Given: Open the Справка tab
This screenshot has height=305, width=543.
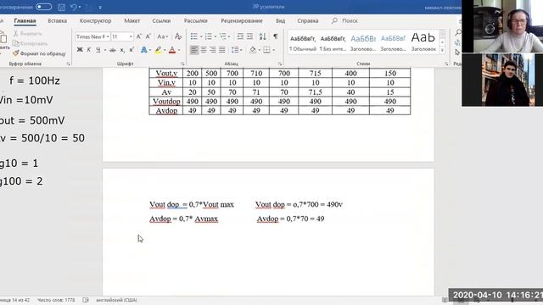Looking at the screenshot, I should (307, 20).
